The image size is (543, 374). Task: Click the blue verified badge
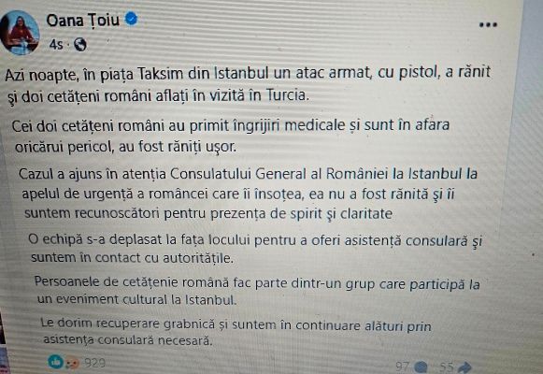(131, 19)
